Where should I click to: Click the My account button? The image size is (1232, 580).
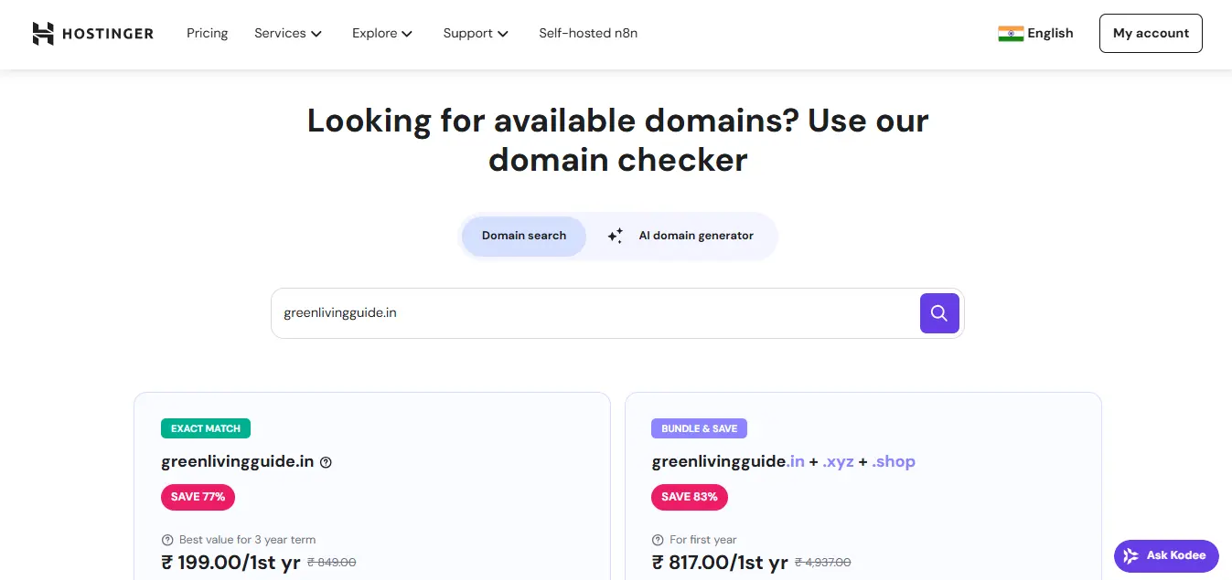(1151, 34)
